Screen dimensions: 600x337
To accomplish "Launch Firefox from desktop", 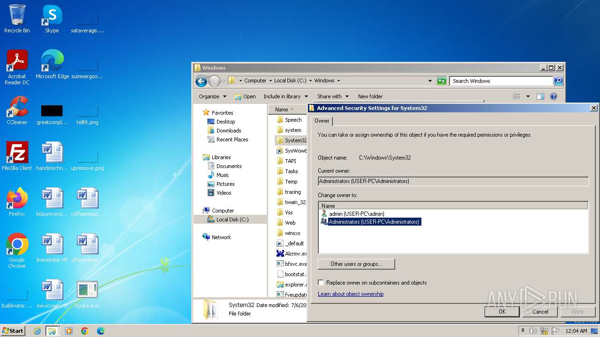I will tap(17, 202).
